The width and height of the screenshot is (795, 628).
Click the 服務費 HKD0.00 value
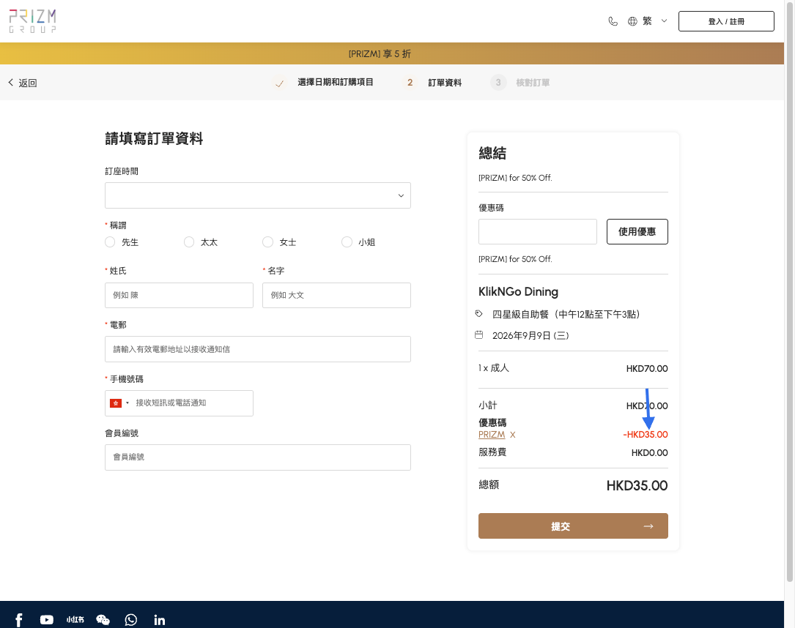coord(649,453)
